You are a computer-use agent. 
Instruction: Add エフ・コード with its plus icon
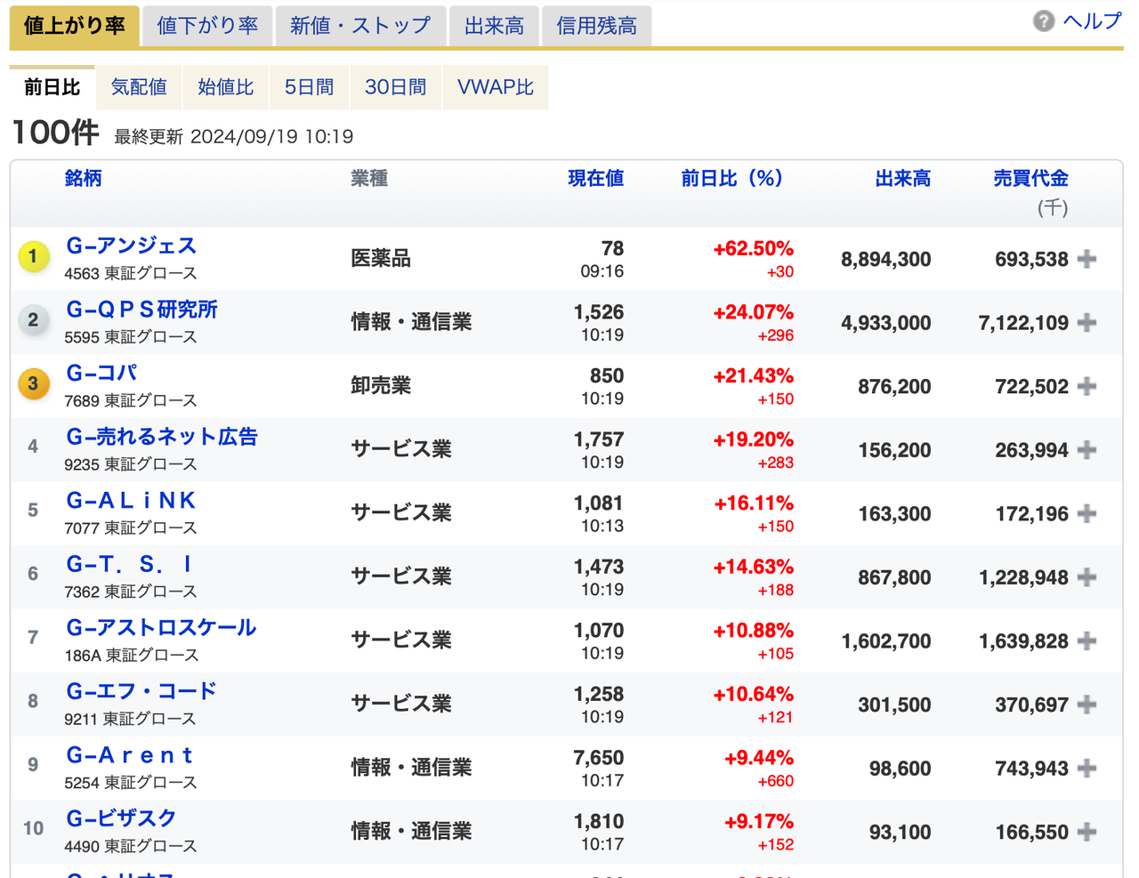pyautogui.click(x=1086, y=704)
